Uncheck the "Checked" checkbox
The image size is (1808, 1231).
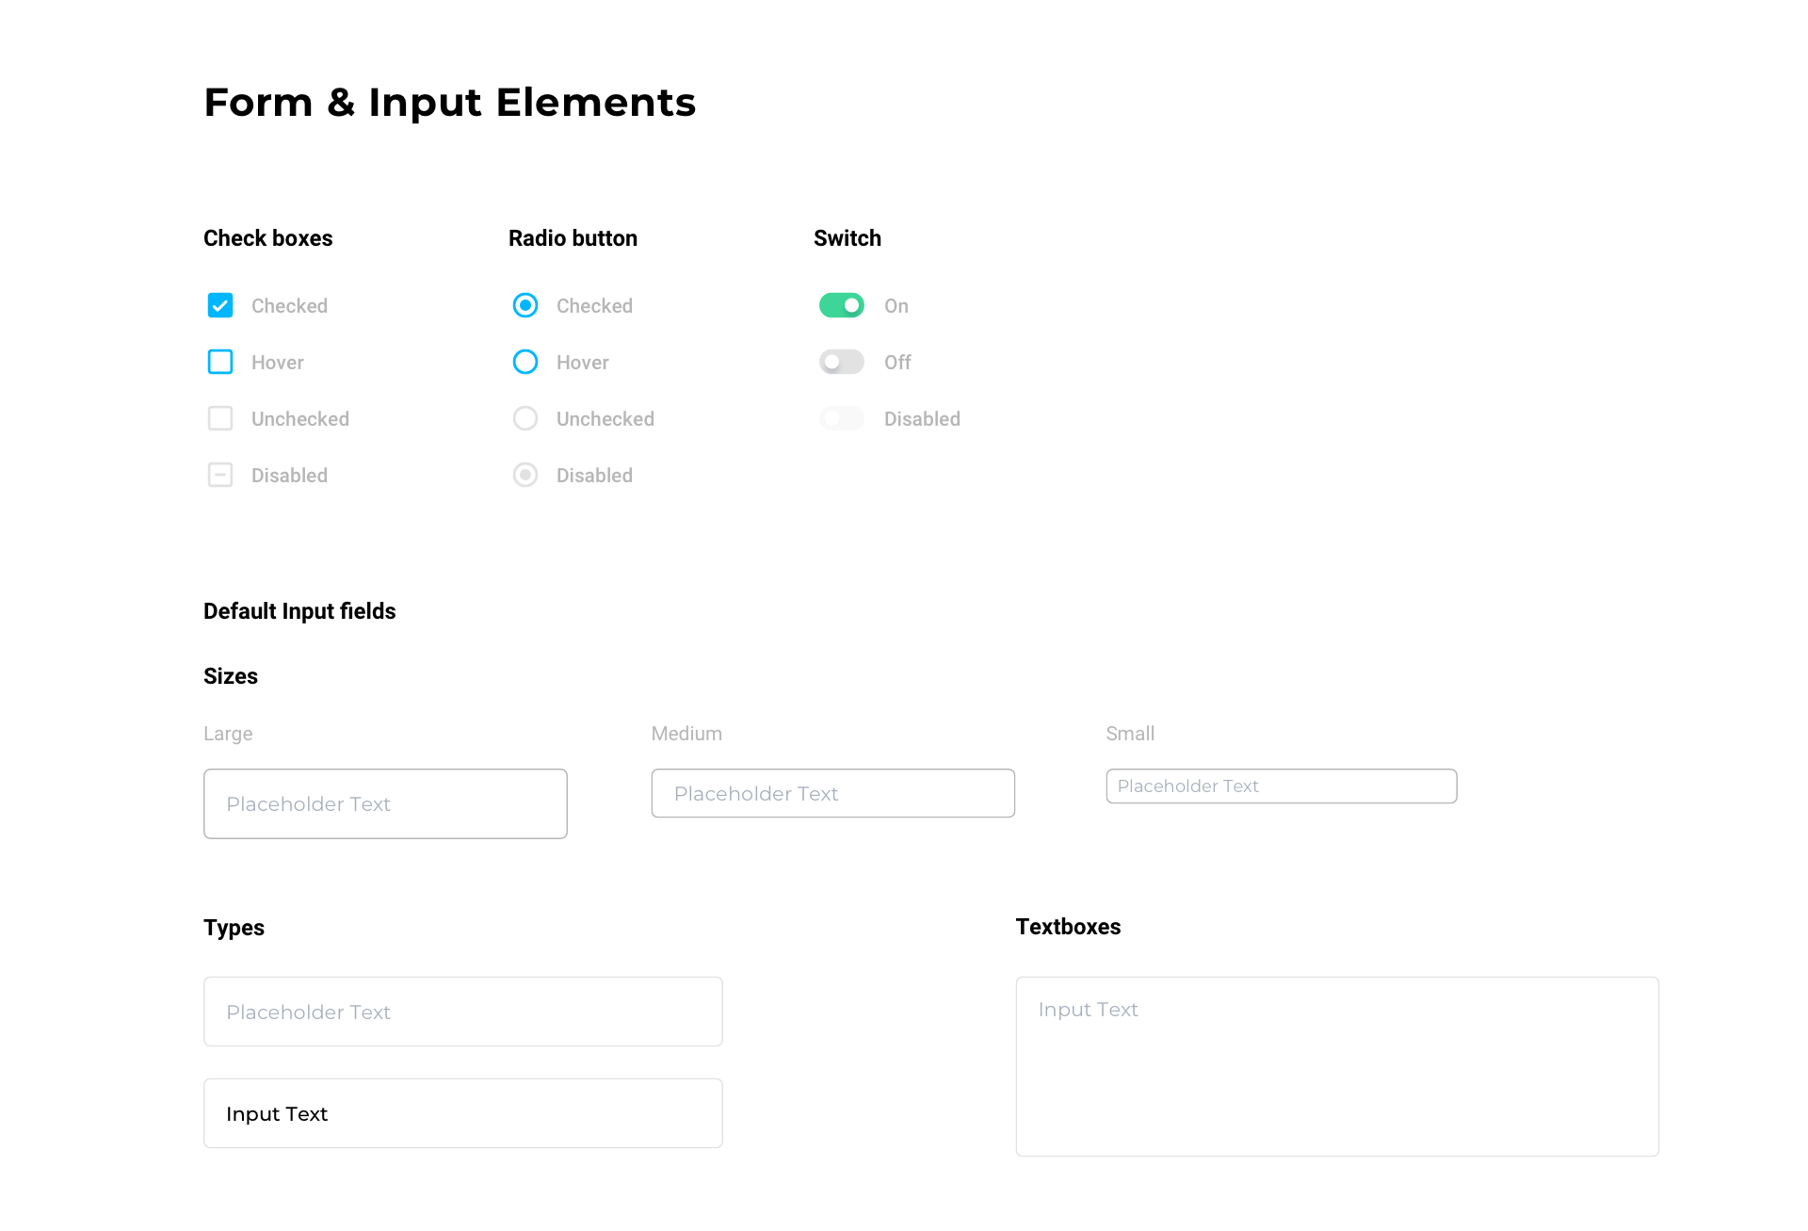(219, 305)
